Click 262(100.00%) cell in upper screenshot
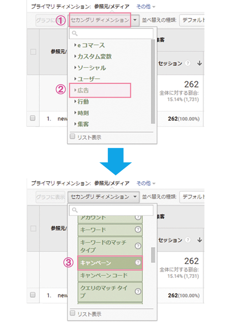 tap(184, 119)
